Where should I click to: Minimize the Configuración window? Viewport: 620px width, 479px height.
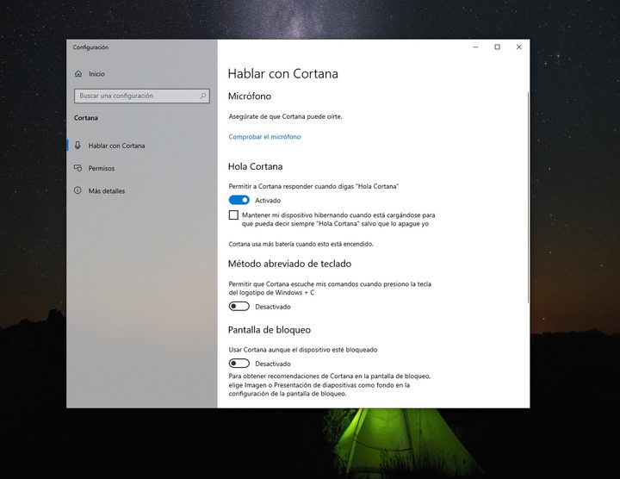click(x=475, y=47)
